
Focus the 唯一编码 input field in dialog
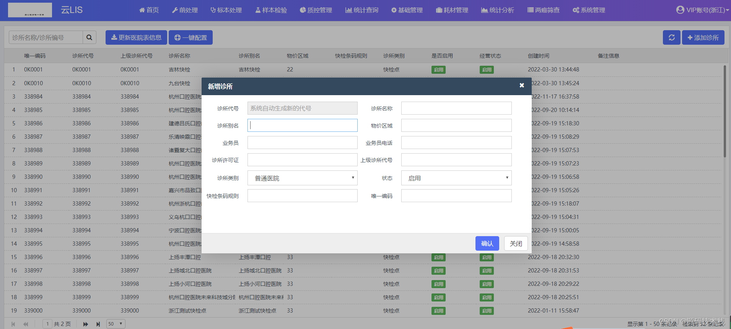456,196
